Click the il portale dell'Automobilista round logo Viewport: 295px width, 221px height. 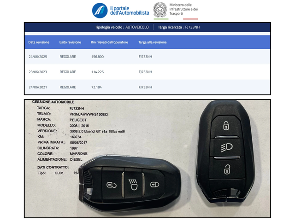click(100, 11)
